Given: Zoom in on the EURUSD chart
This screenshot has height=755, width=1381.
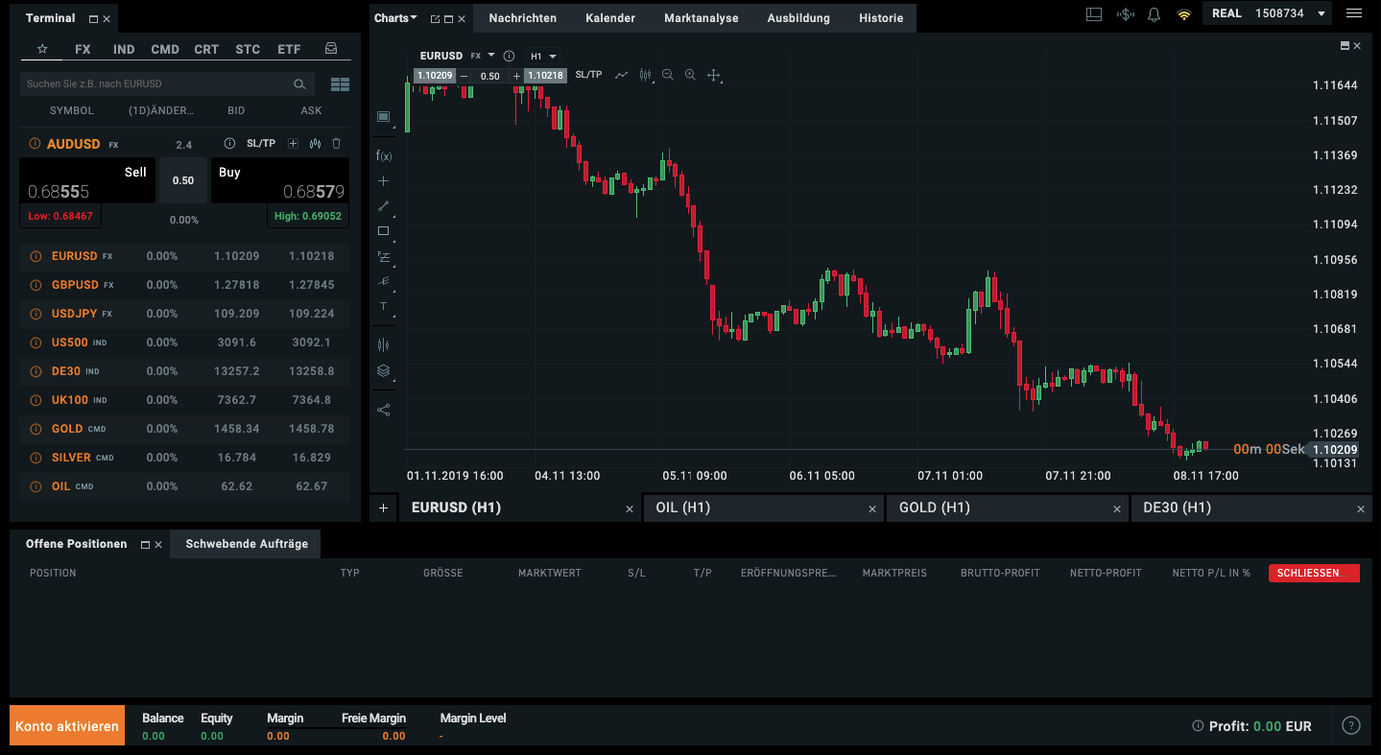Looking at the screenshot, I should coord(690,75).
